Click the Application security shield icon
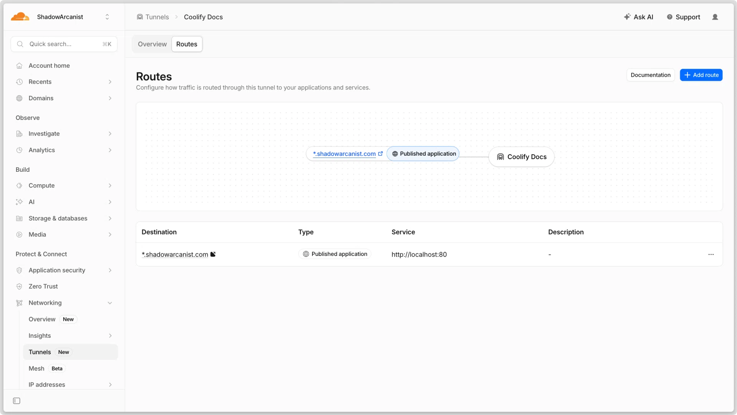This screenshot has width=737, height=415. click(x=19, y=271)
